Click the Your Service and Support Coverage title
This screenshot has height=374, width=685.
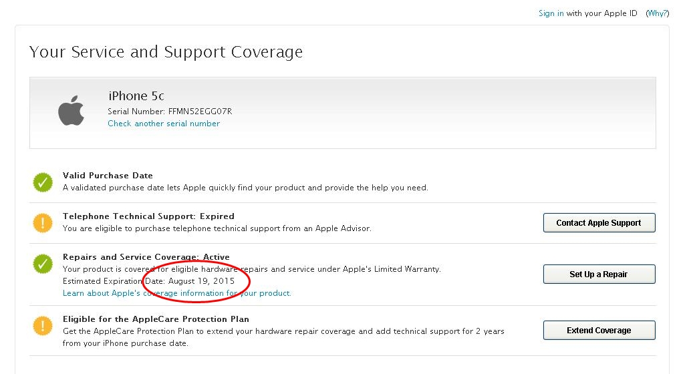(x=166, y=52)
